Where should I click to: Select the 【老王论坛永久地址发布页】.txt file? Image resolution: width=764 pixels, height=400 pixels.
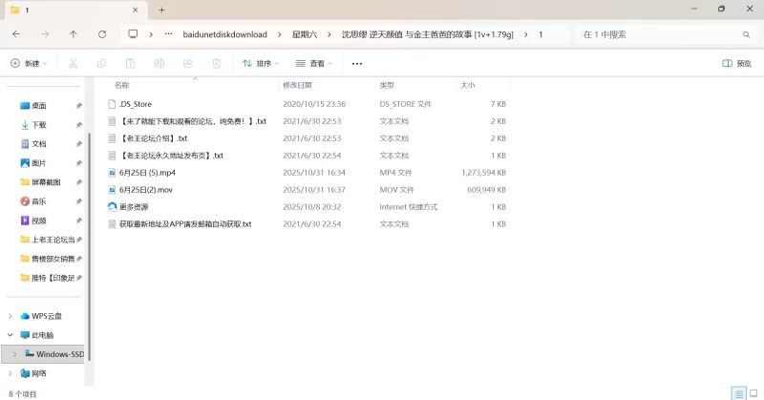coord(172,156)
